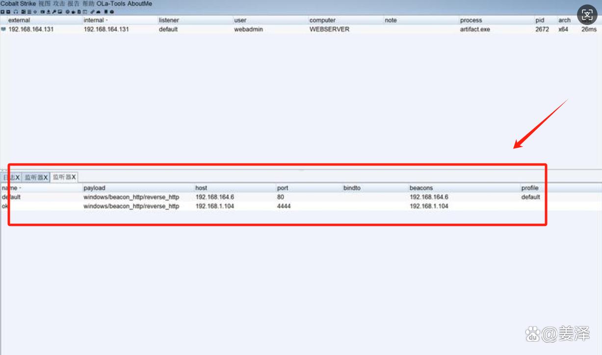
Task: Close the inactive middle 监听器 tab
Action: (46, 177)
